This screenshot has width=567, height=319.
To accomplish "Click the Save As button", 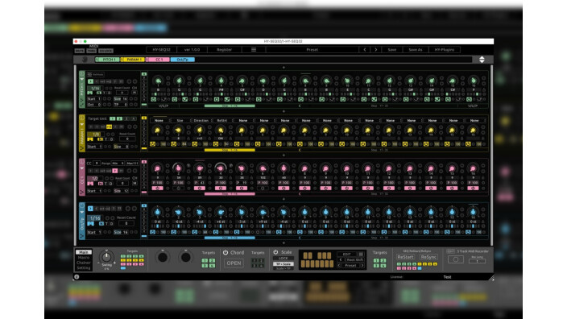I will (x=415, y=50).
